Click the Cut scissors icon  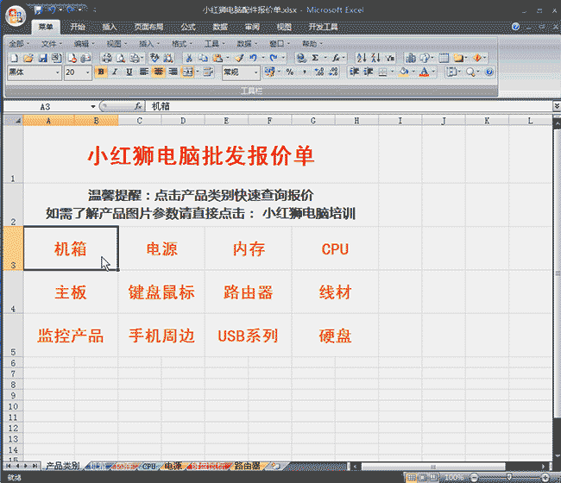pos(189,58)
